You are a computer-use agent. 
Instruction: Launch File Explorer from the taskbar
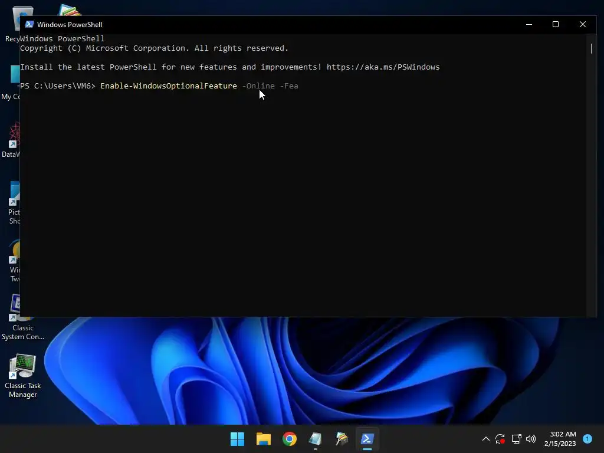click(264, 439)
